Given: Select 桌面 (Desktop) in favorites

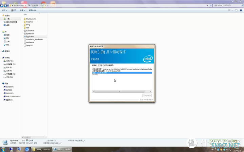Looking at the screenshot, I should click(x=6, y=25).
